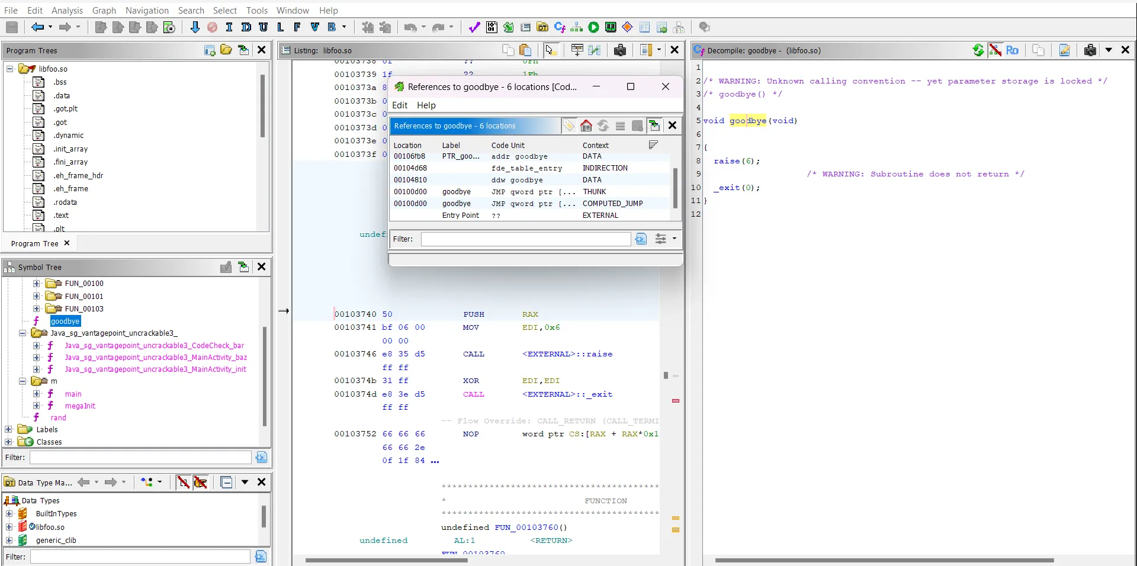Select the Program Tree tab
Viewport: 1137px width, 566px height.
34,243
